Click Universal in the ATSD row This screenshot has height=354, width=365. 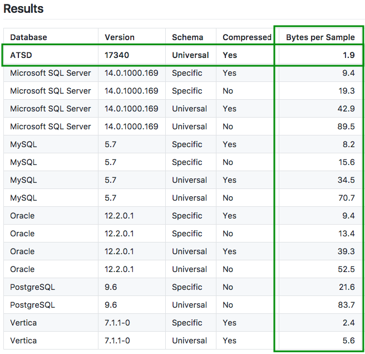190,55
